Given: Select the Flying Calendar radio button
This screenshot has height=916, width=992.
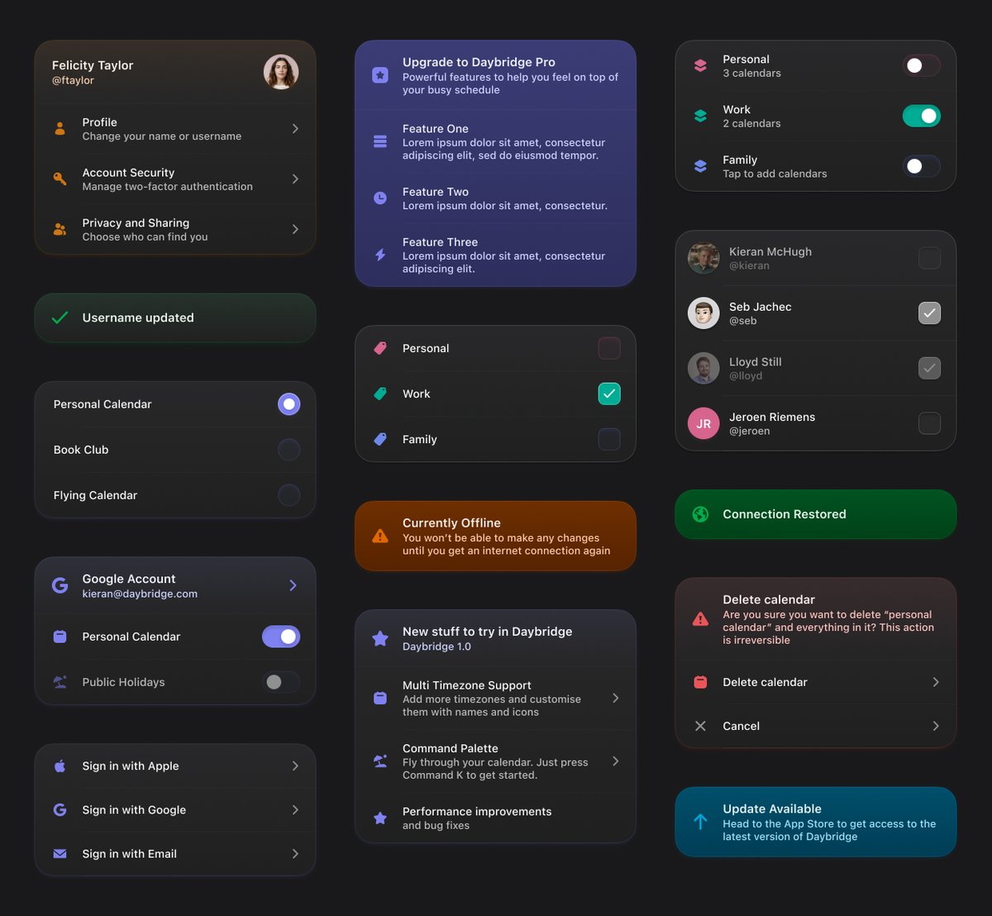Looking at the screenshot, I should tap(289, 495).
